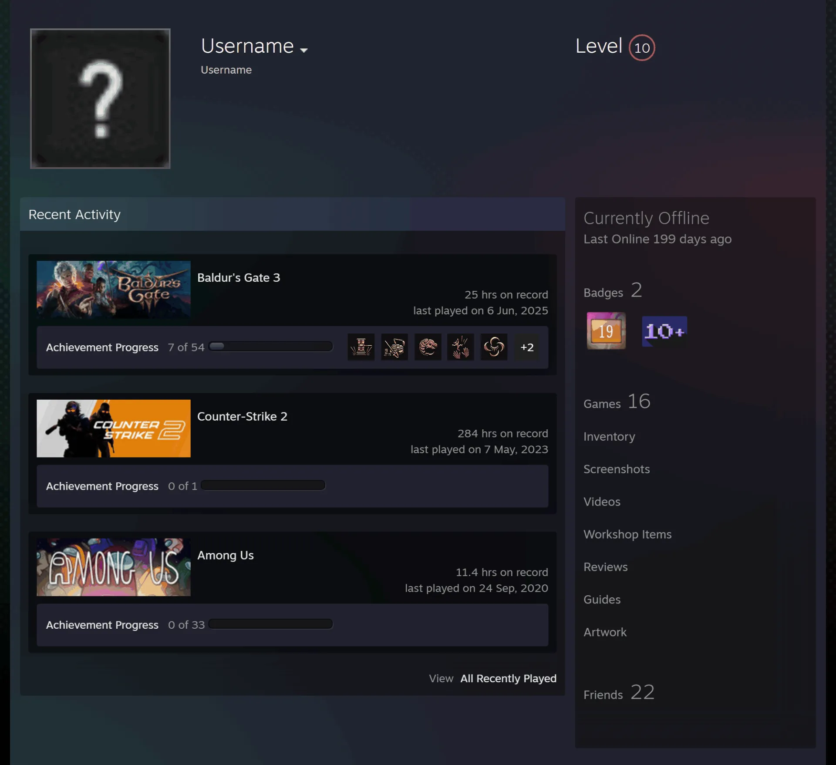Open the Baldur's Gate 3 game title link
Screen dimensions: 836x765
(239, 277)
